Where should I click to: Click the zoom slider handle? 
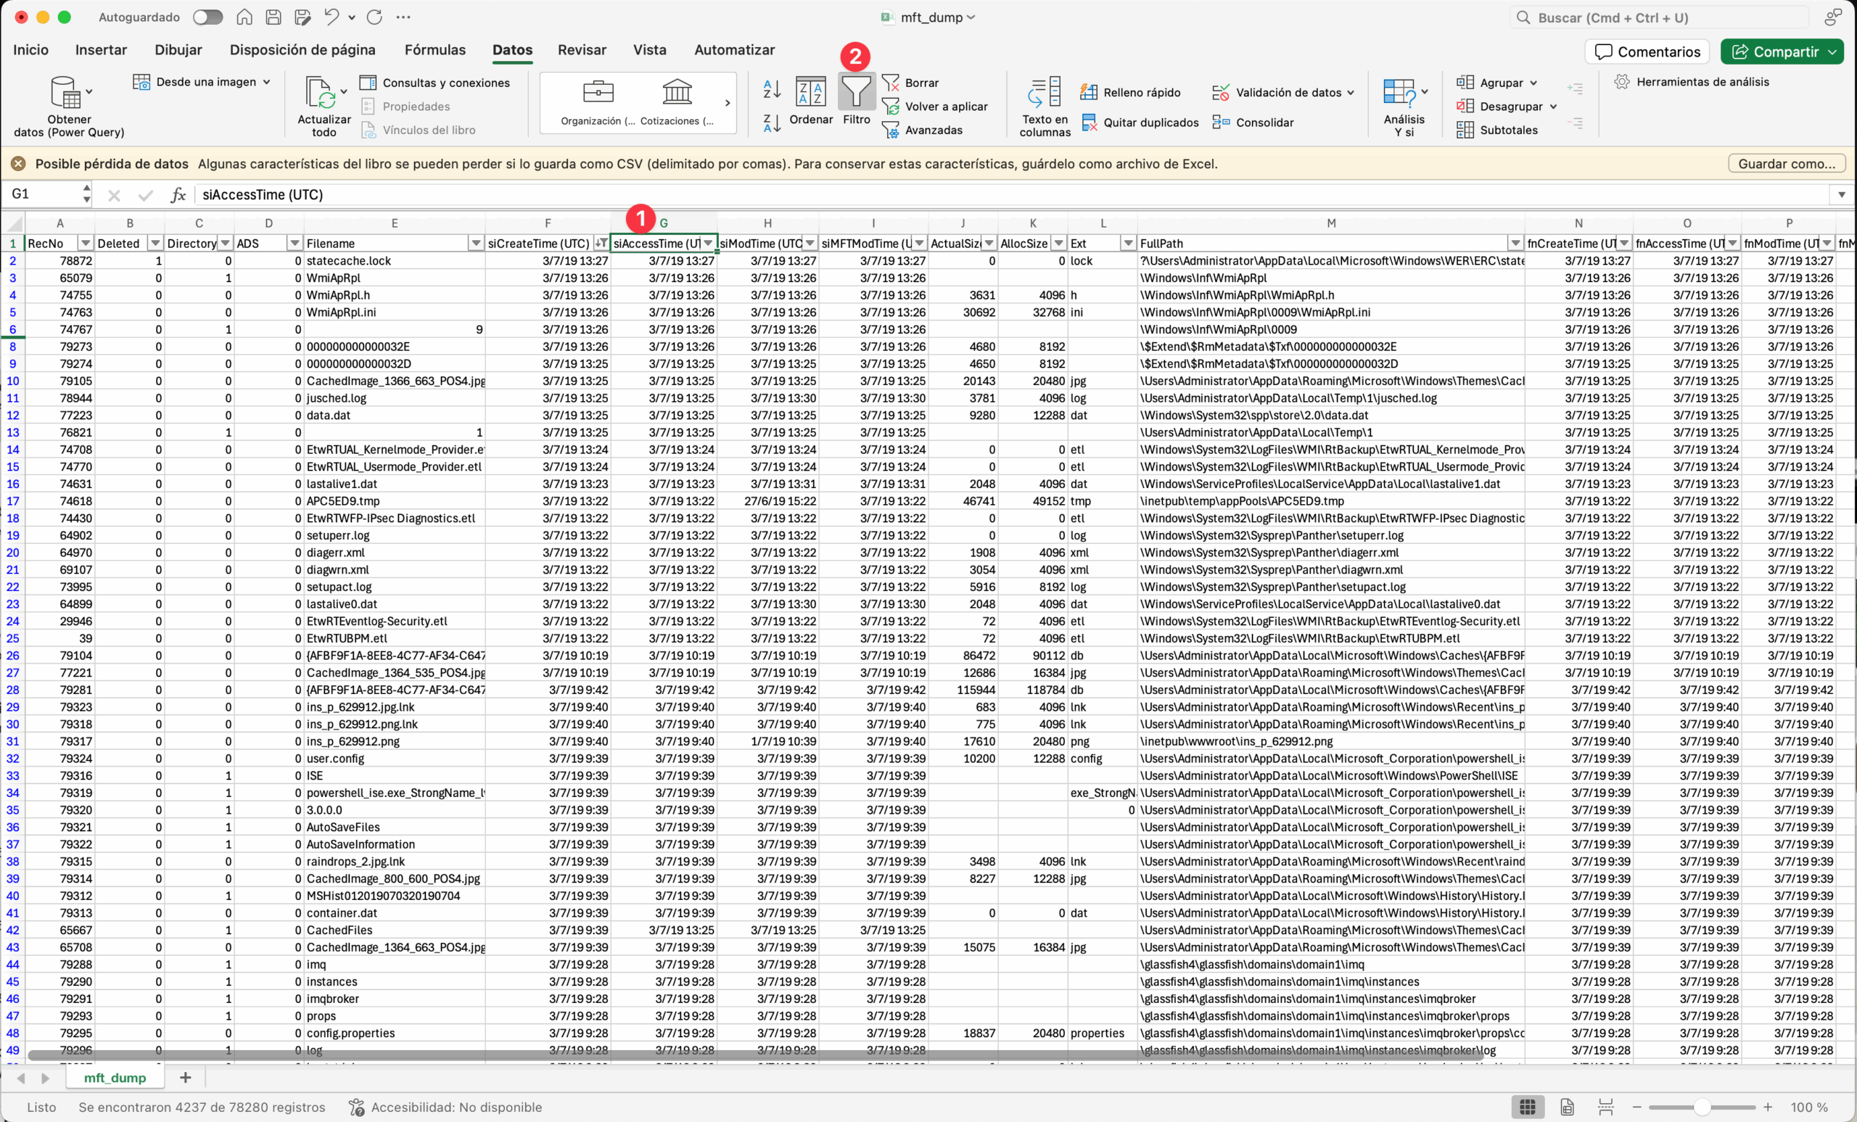point(1702,1107)
